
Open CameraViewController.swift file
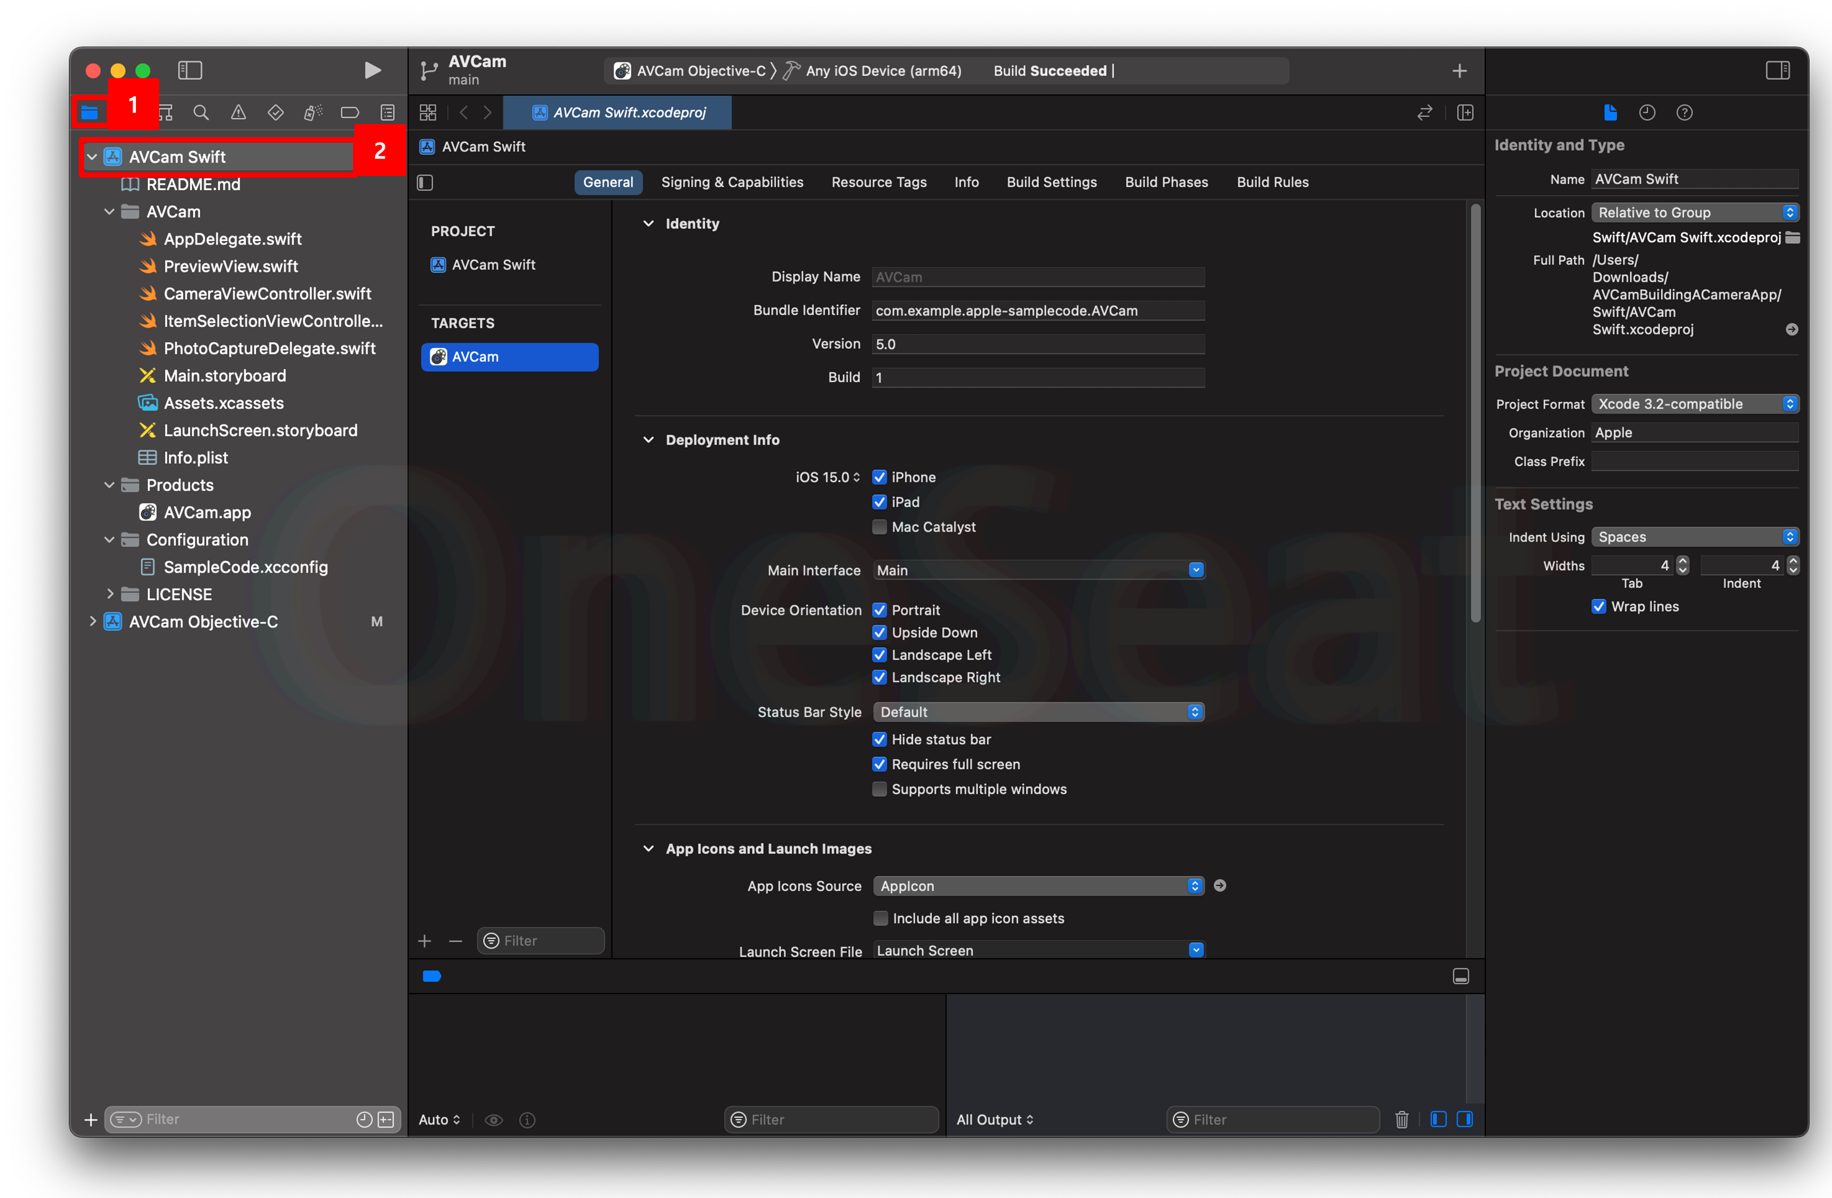[267, 294]
